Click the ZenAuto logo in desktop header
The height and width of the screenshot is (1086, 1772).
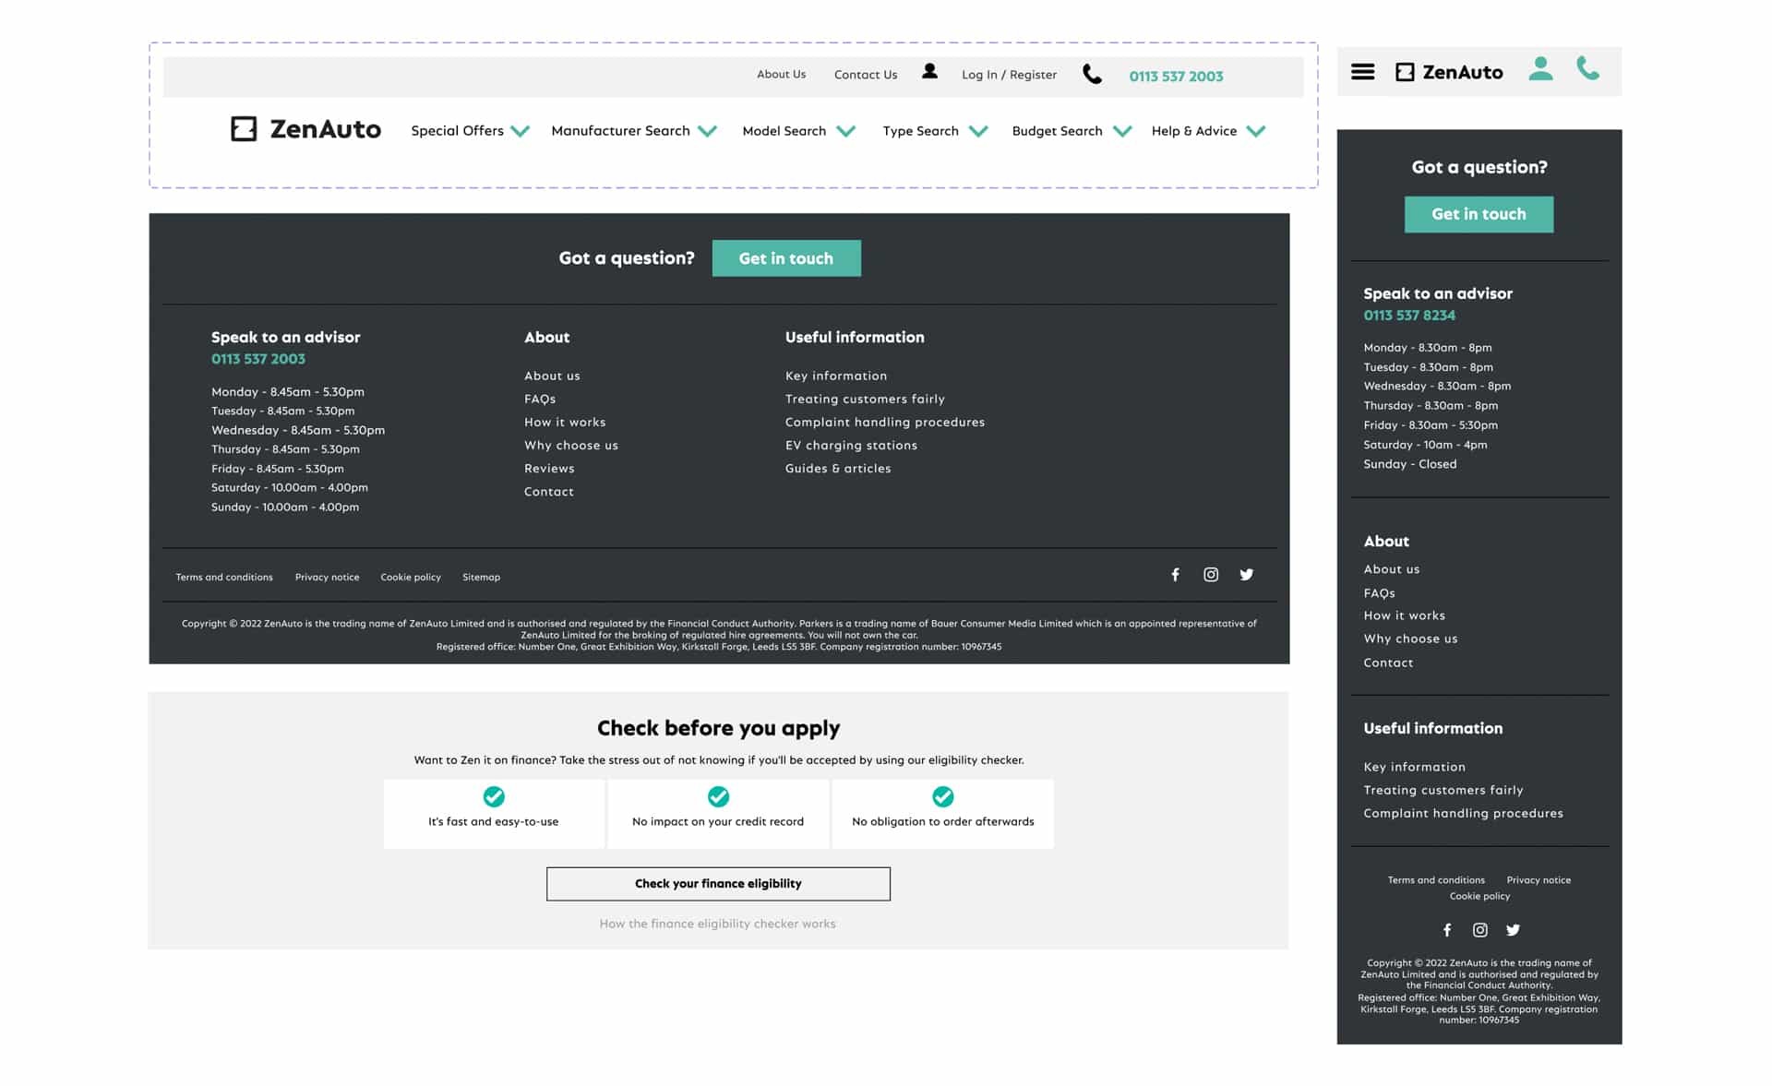pyautogui.click(x=305, y=129)
